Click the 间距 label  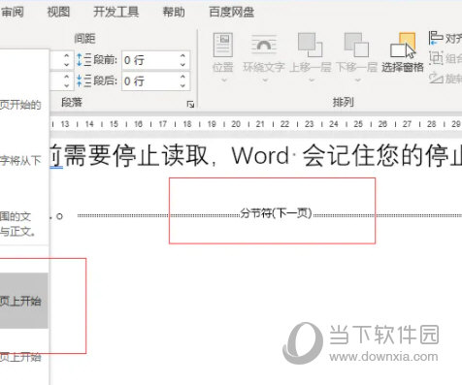pos(84,39)
